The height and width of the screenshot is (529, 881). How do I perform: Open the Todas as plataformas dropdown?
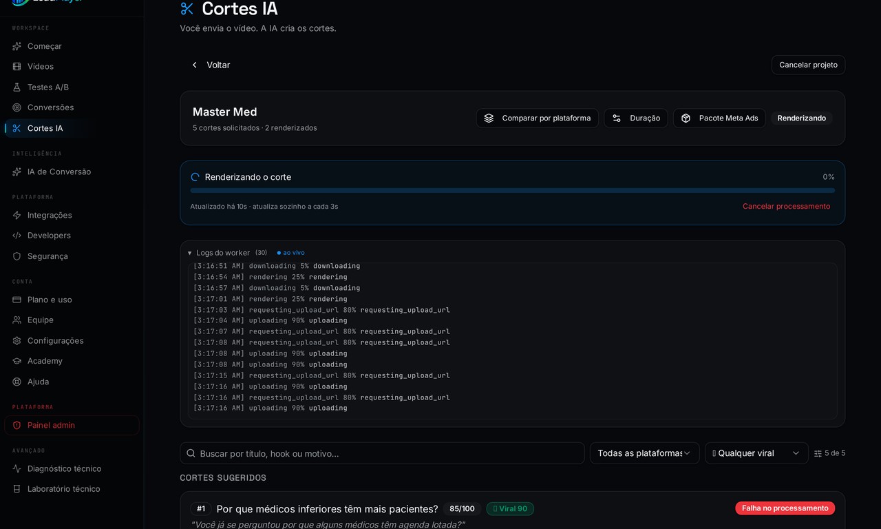pos(644,453)
